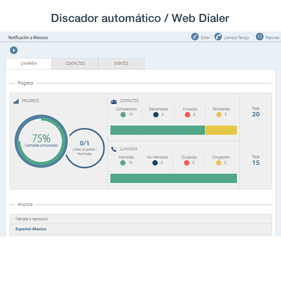Image resolution: width=281 pixels, height=281 pixels.
Task: Click the 75% Llamadas procesadas gauge
Action: (x=41, y=141)
